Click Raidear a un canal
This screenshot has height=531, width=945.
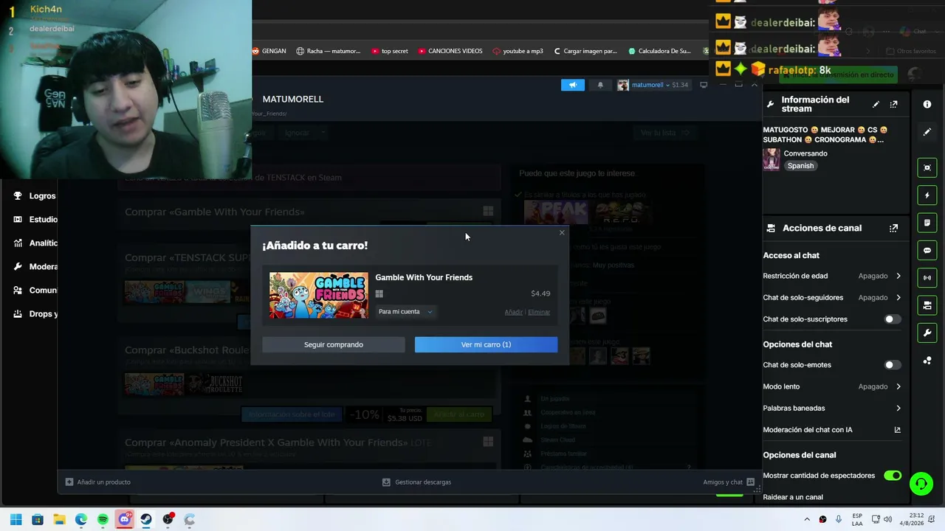793,497
